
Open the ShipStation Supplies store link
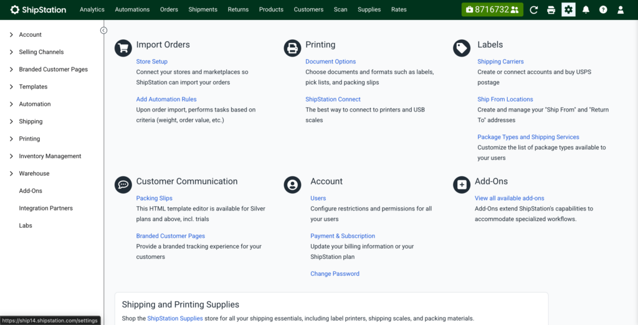tap(175, 319)
